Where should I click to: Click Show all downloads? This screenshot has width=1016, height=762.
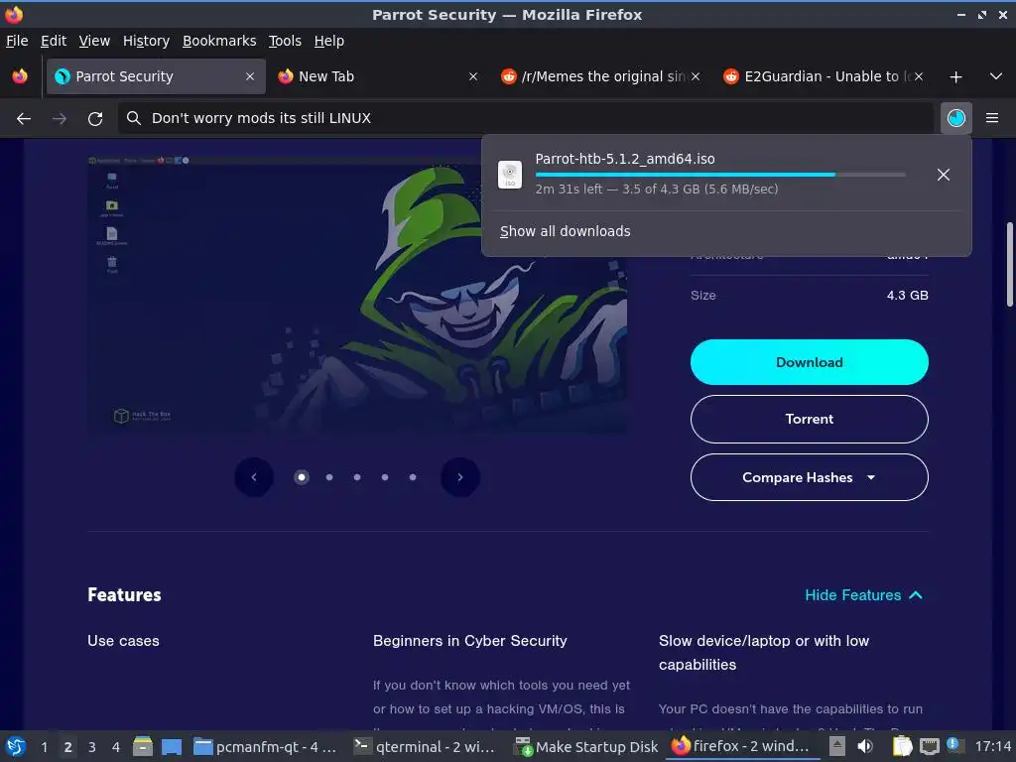(565, 231)
